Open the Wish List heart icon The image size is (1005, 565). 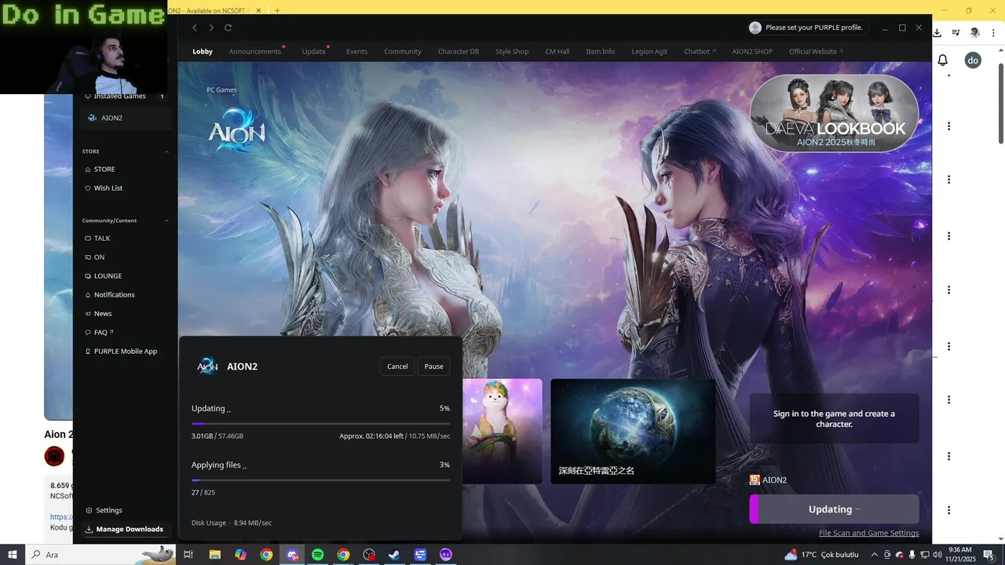(x=88, y=188)
